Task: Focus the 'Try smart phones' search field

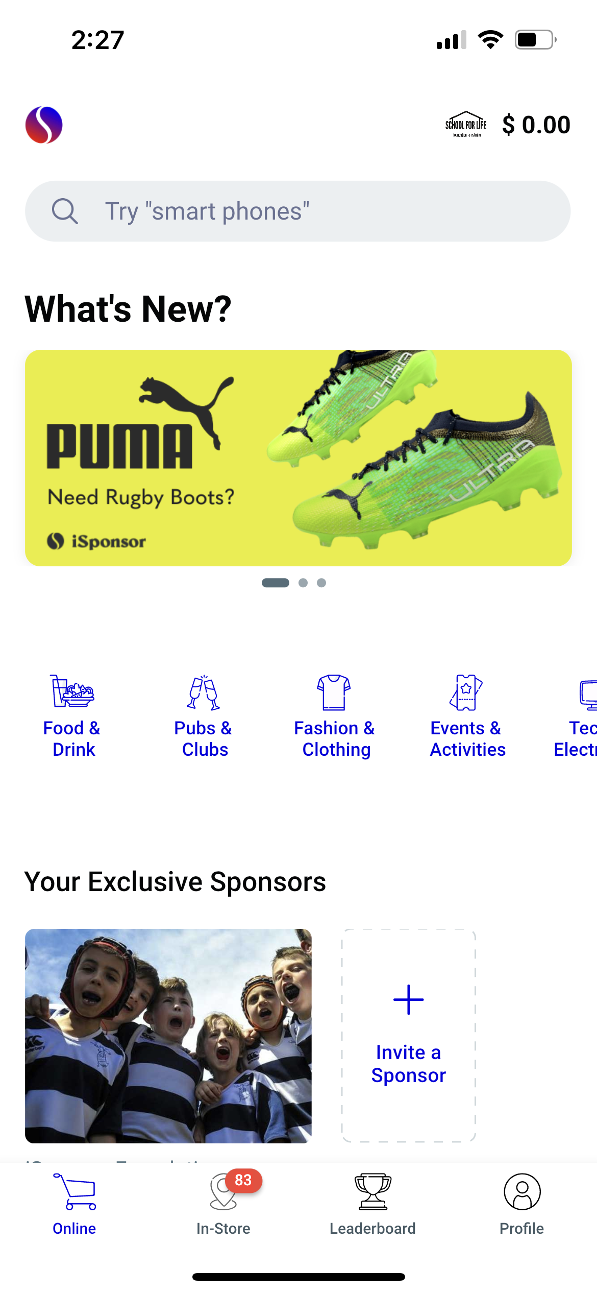Action: pos(298,211)
